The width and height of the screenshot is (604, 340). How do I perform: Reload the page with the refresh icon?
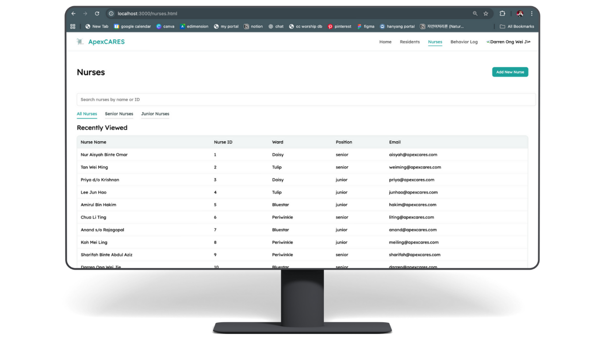pyautogui.click(x=97, y=14)
